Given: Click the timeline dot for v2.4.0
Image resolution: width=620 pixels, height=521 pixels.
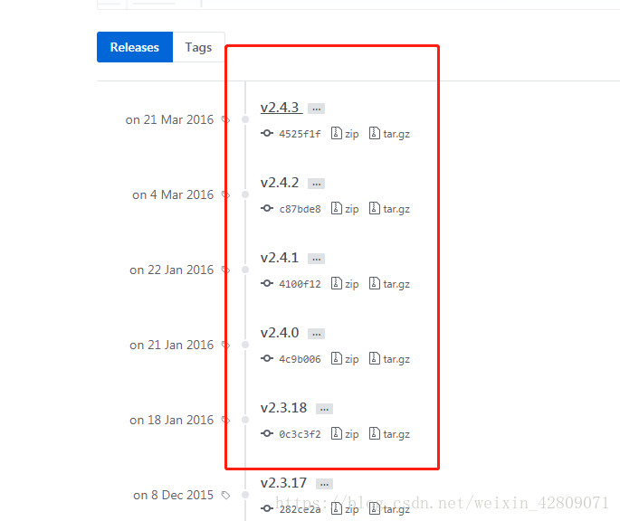Looking at the screenshot, I should click(x=245, y=345).
